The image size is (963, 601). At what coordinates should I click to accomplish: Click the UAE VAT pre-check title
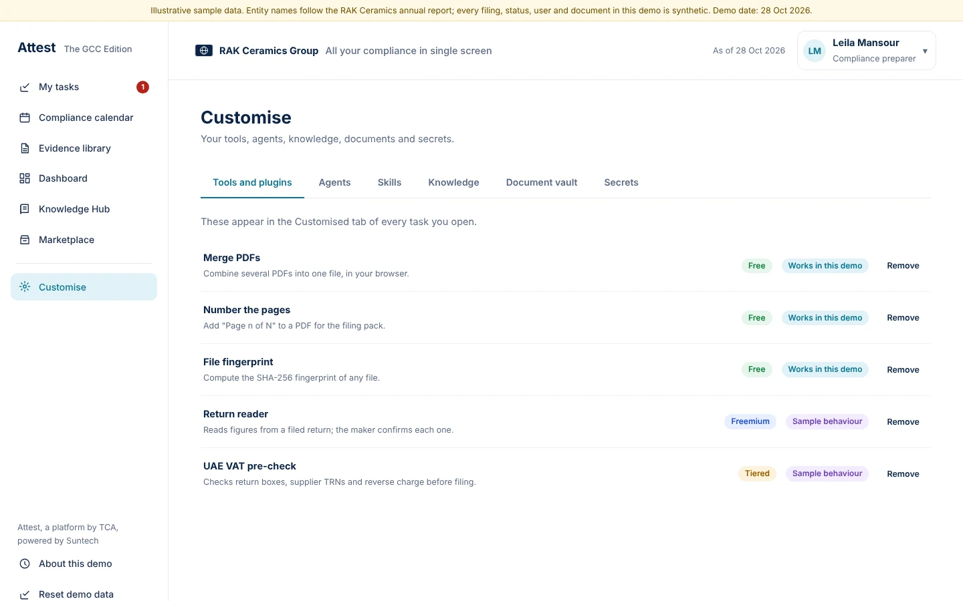249,466
